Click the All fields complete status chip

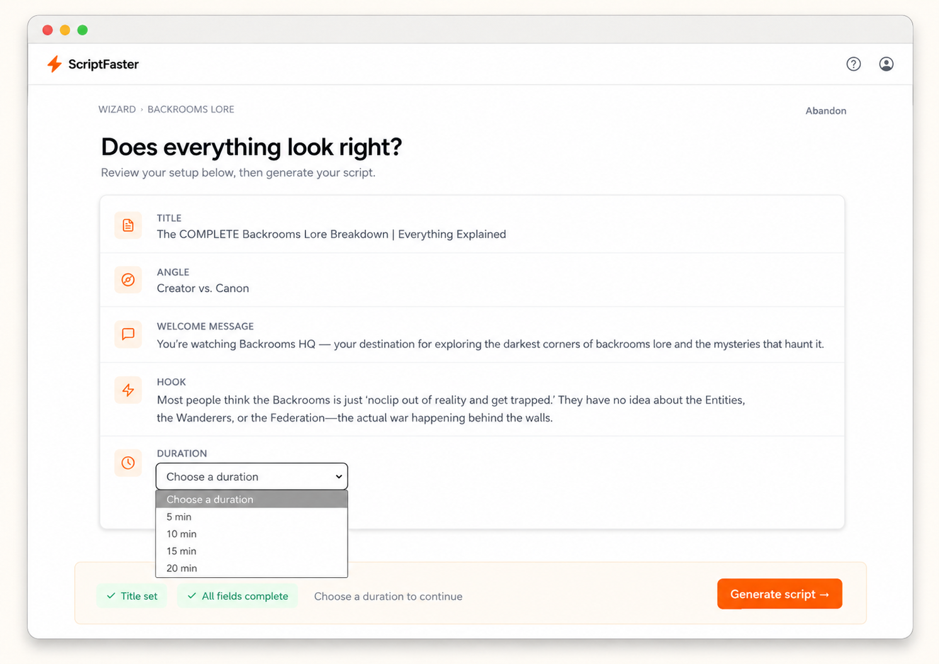237,596
